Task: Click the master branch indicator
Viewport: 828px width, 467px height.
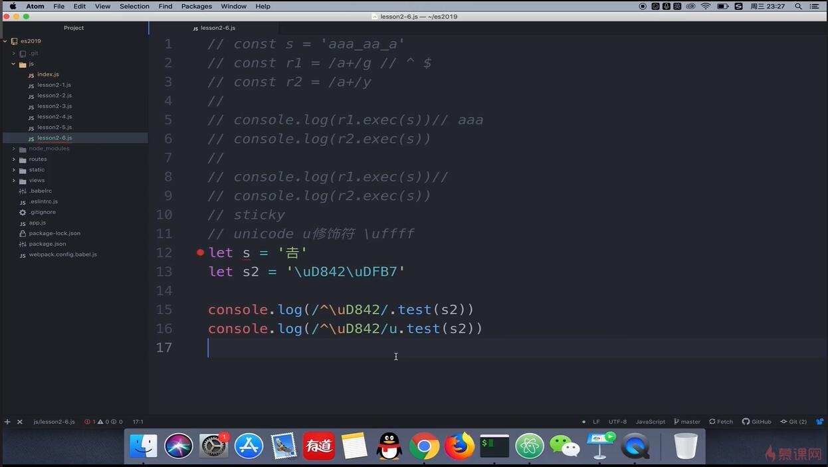Action: tap(687, 422)
